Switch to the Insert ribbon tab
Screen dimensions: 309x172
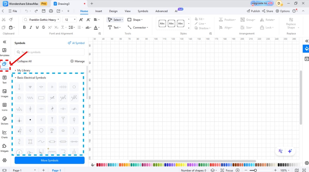coord(98,11)
